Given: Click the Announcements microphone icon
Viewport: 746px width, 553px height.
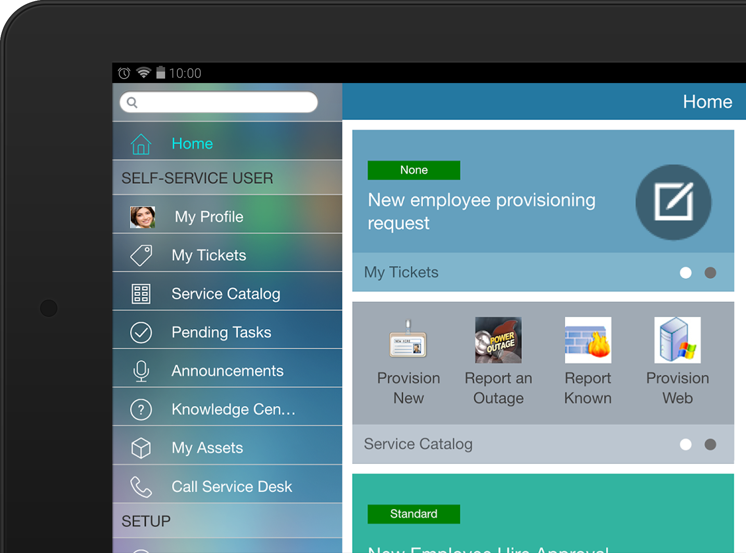Looking at the screenshot, I should [141, 371].
